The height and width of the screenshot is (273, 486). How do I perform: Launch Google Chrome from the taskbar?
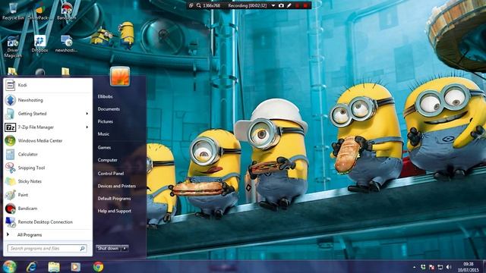pyautogui.click(x=98, y=267)
